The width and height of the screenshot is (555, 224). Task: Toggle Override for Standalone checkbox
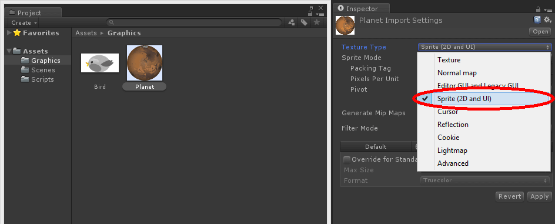(x=347, y=159)
